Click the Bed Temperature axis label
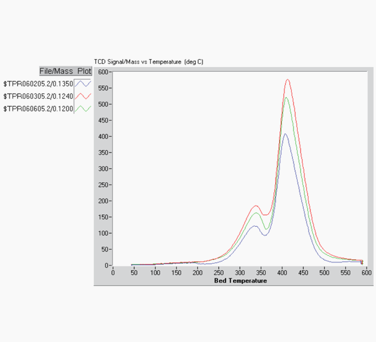 click(240, 280)
